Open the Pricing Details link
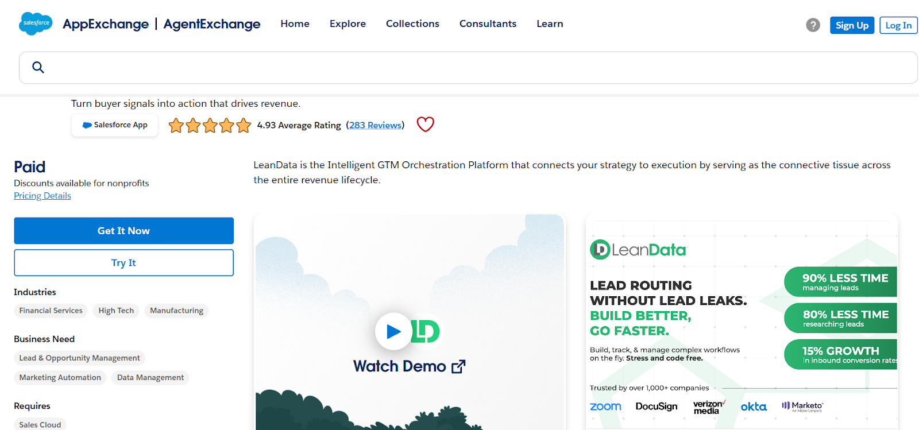 coord(43,196)
